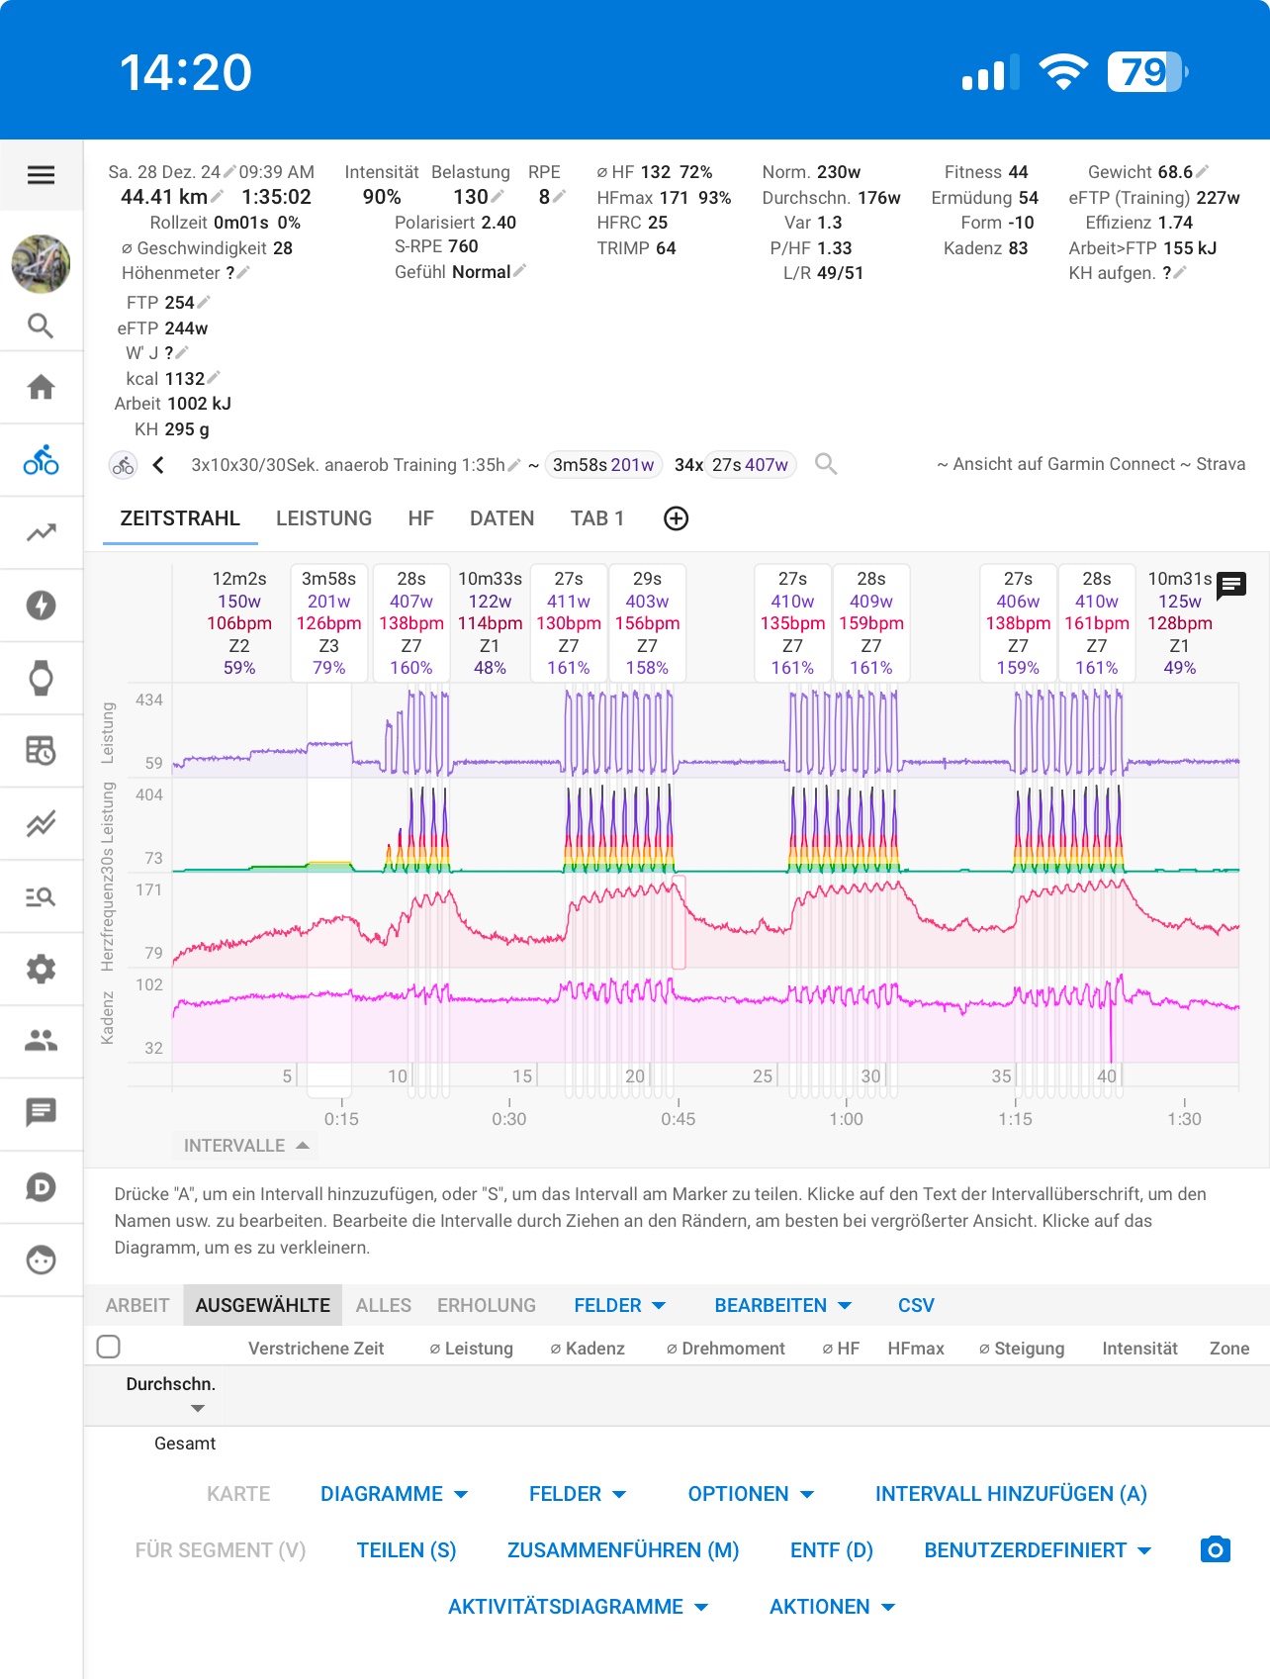The image size is (1270, 1679).
Task: Open Ansicht auf Garmin Connect link
Action: coord(1064,464)
